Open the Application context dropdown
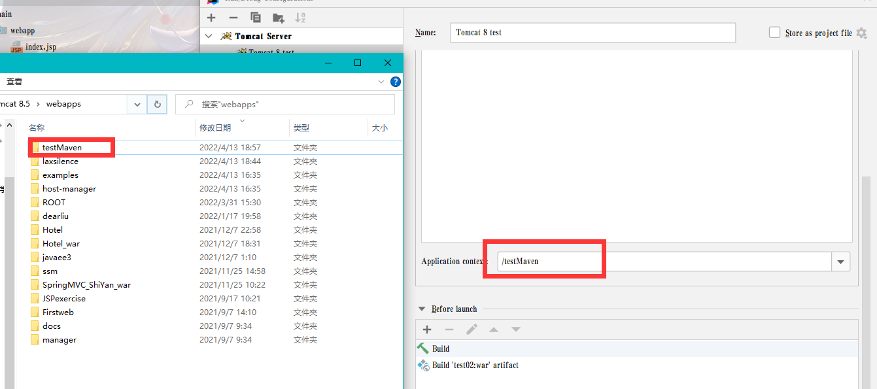 click(x=840, y=262)
